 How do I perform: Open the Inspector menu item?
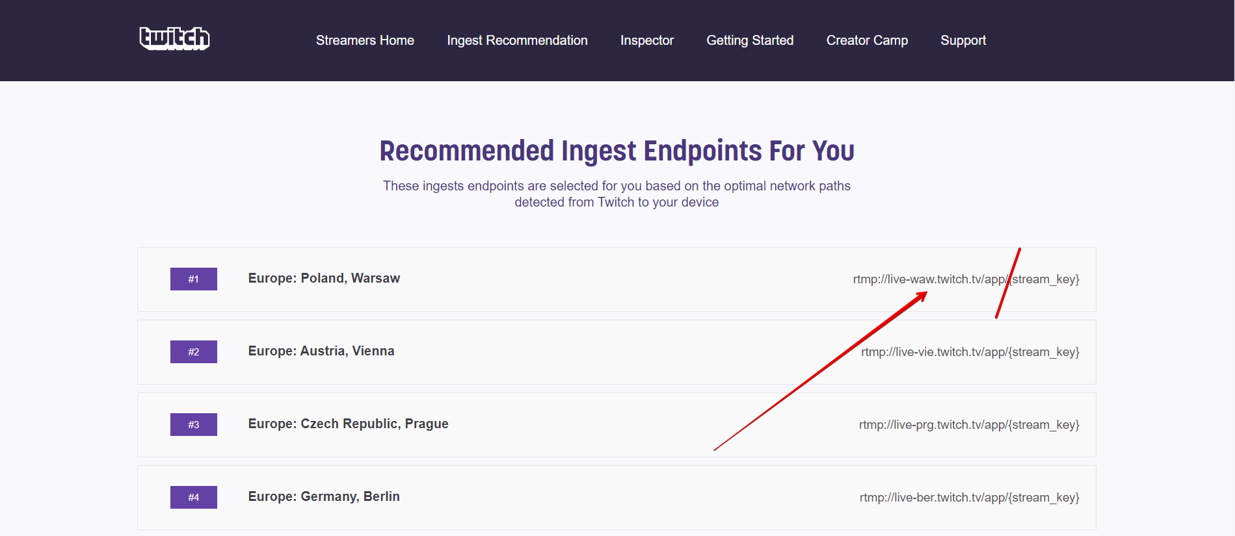647,40
